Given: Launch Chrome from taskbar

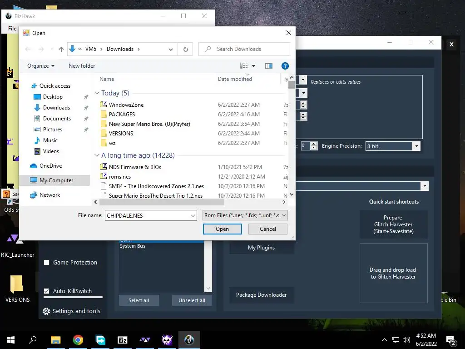Looking at the screenshot, I should coord(78,340).
